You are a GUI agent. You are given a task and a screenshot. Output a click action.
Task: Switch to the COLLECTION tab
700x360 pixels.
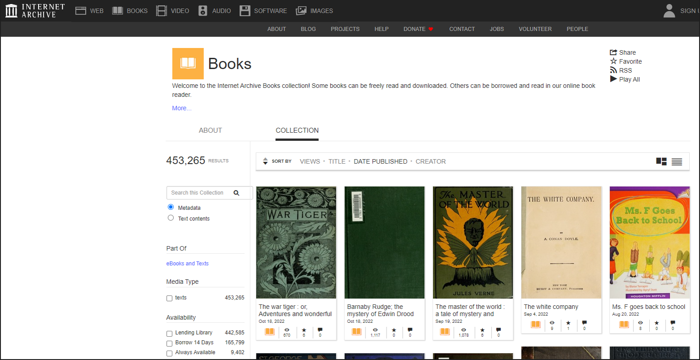coord(297,130)
